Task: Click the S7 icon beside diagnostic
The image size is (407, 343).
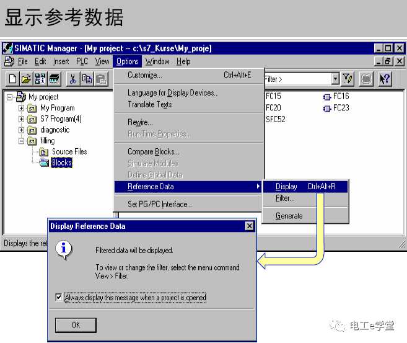Action: 32,130
